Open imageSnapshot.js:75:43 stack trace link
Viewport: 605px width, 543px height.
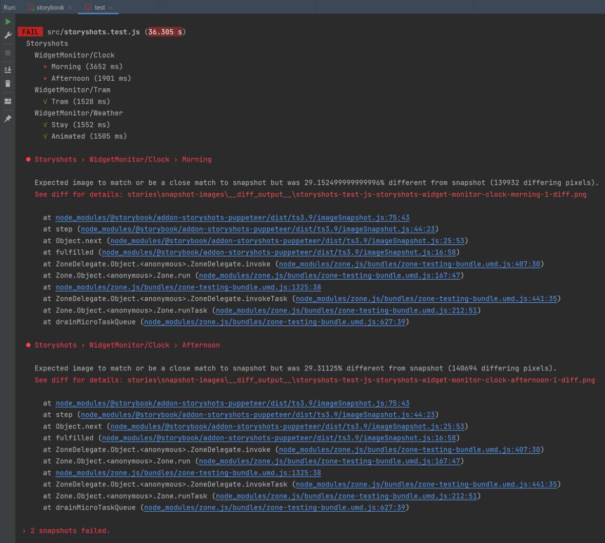pos(231,218)
